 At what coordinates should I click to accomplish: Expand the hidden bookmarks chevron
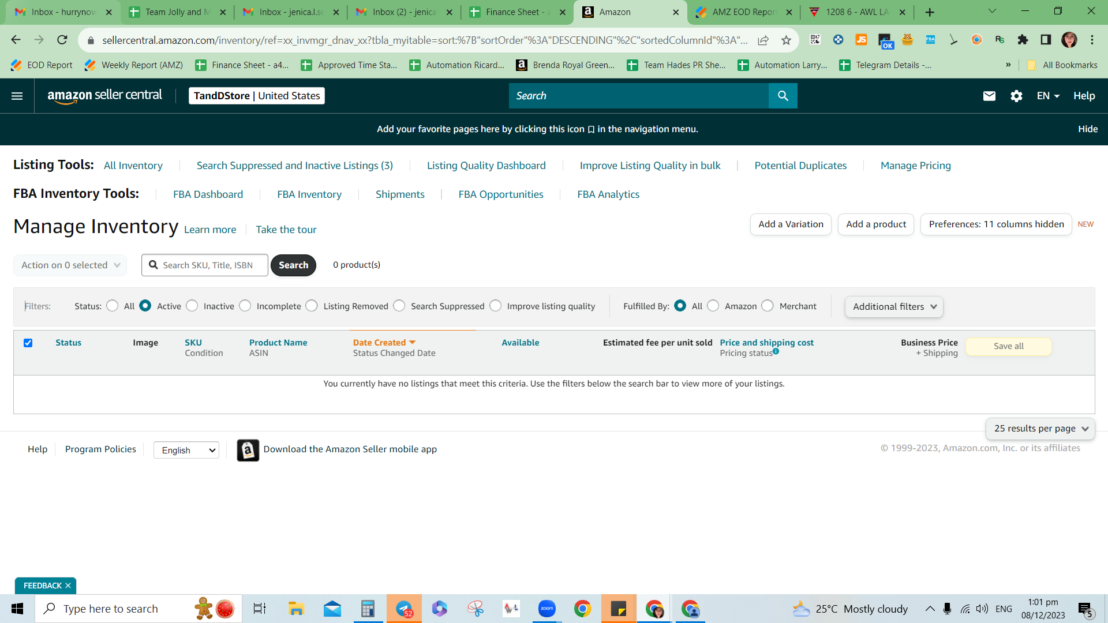click(1008, 65)
